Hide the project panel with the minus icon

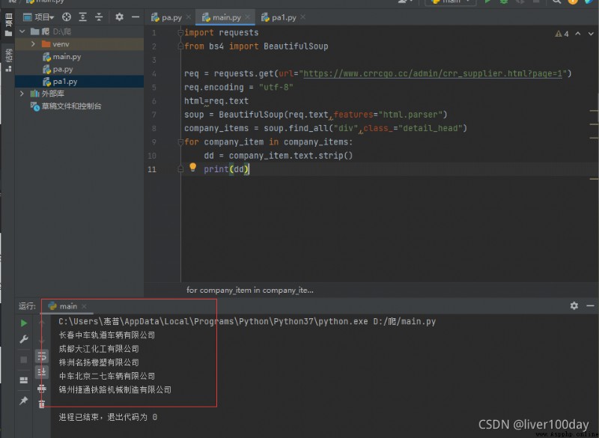[136, 17]
